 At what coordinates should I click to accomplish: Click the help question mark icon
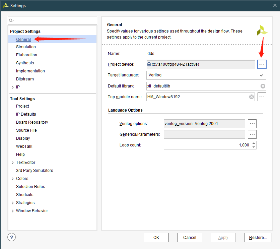point(12,237)
